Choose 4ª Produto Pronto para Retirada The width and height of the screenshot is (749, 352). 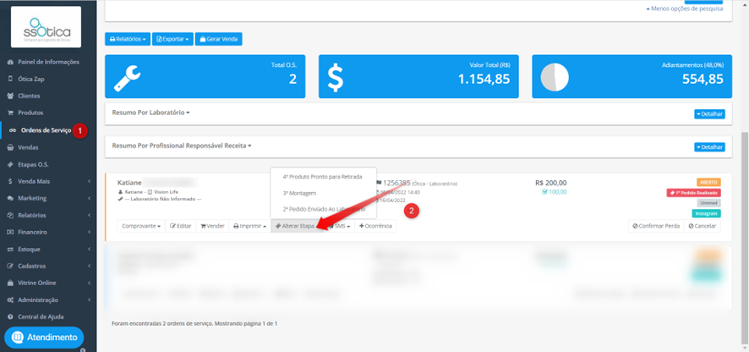tap(324, 177)
